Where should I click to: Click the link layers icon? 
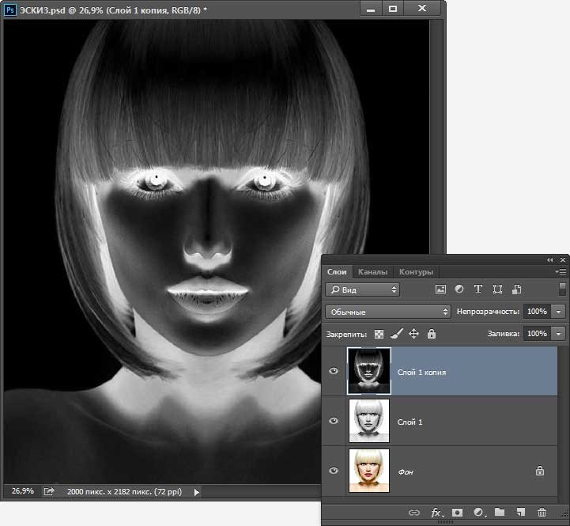414,513
